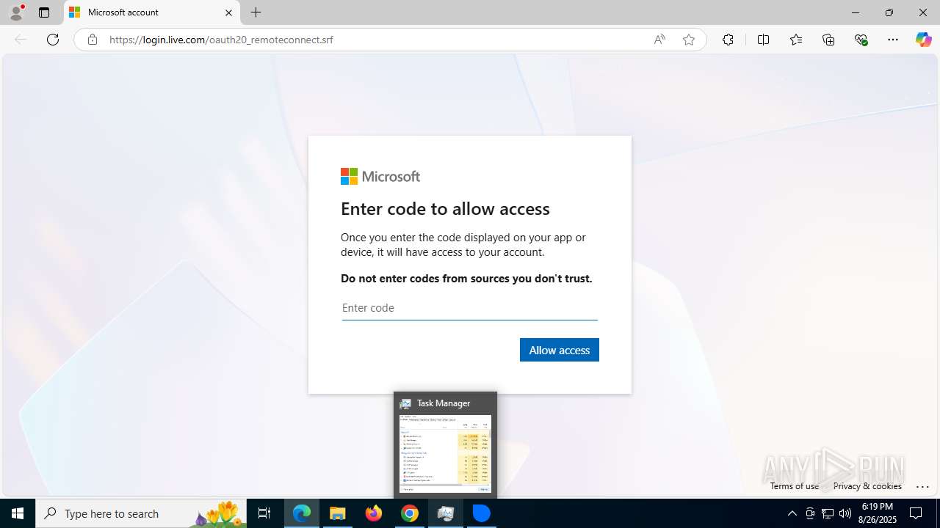Open the clock showing 6:19 PM

click(877, 513)
